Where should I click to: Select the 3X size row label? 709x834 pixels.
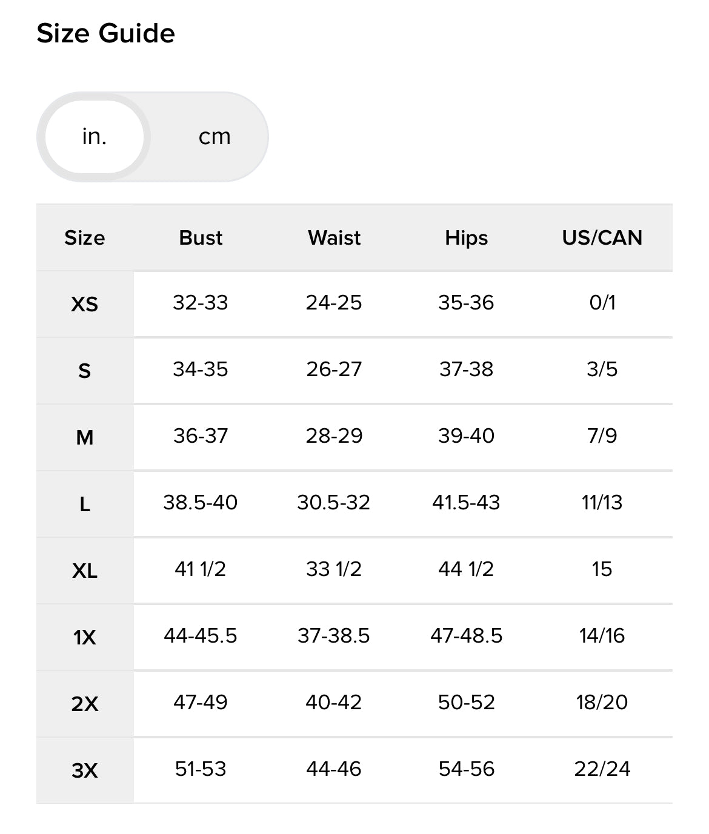point(85,770)
